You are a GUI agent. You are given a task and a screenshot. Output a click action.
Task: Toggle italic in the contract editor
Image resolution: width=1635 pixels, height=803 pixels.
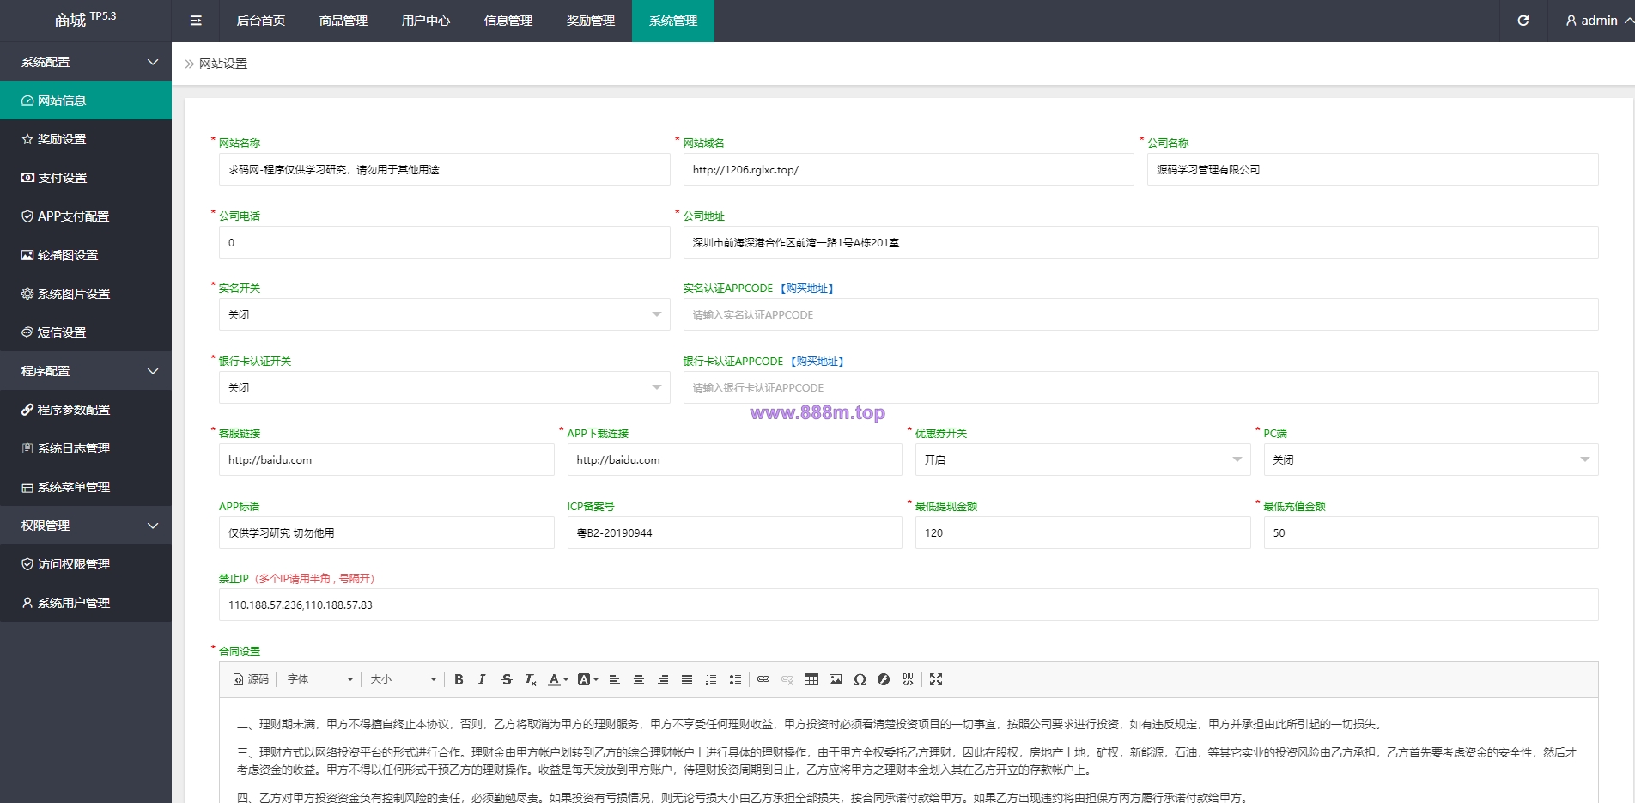click(482, 679)
